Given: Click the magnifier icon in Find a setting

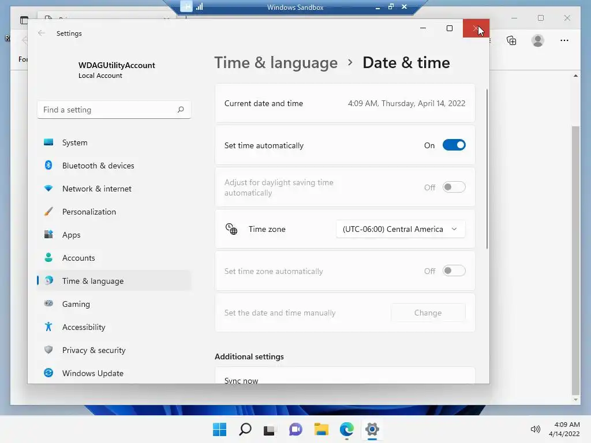Looking at the screenshot, I should click(x=181, y=110).
